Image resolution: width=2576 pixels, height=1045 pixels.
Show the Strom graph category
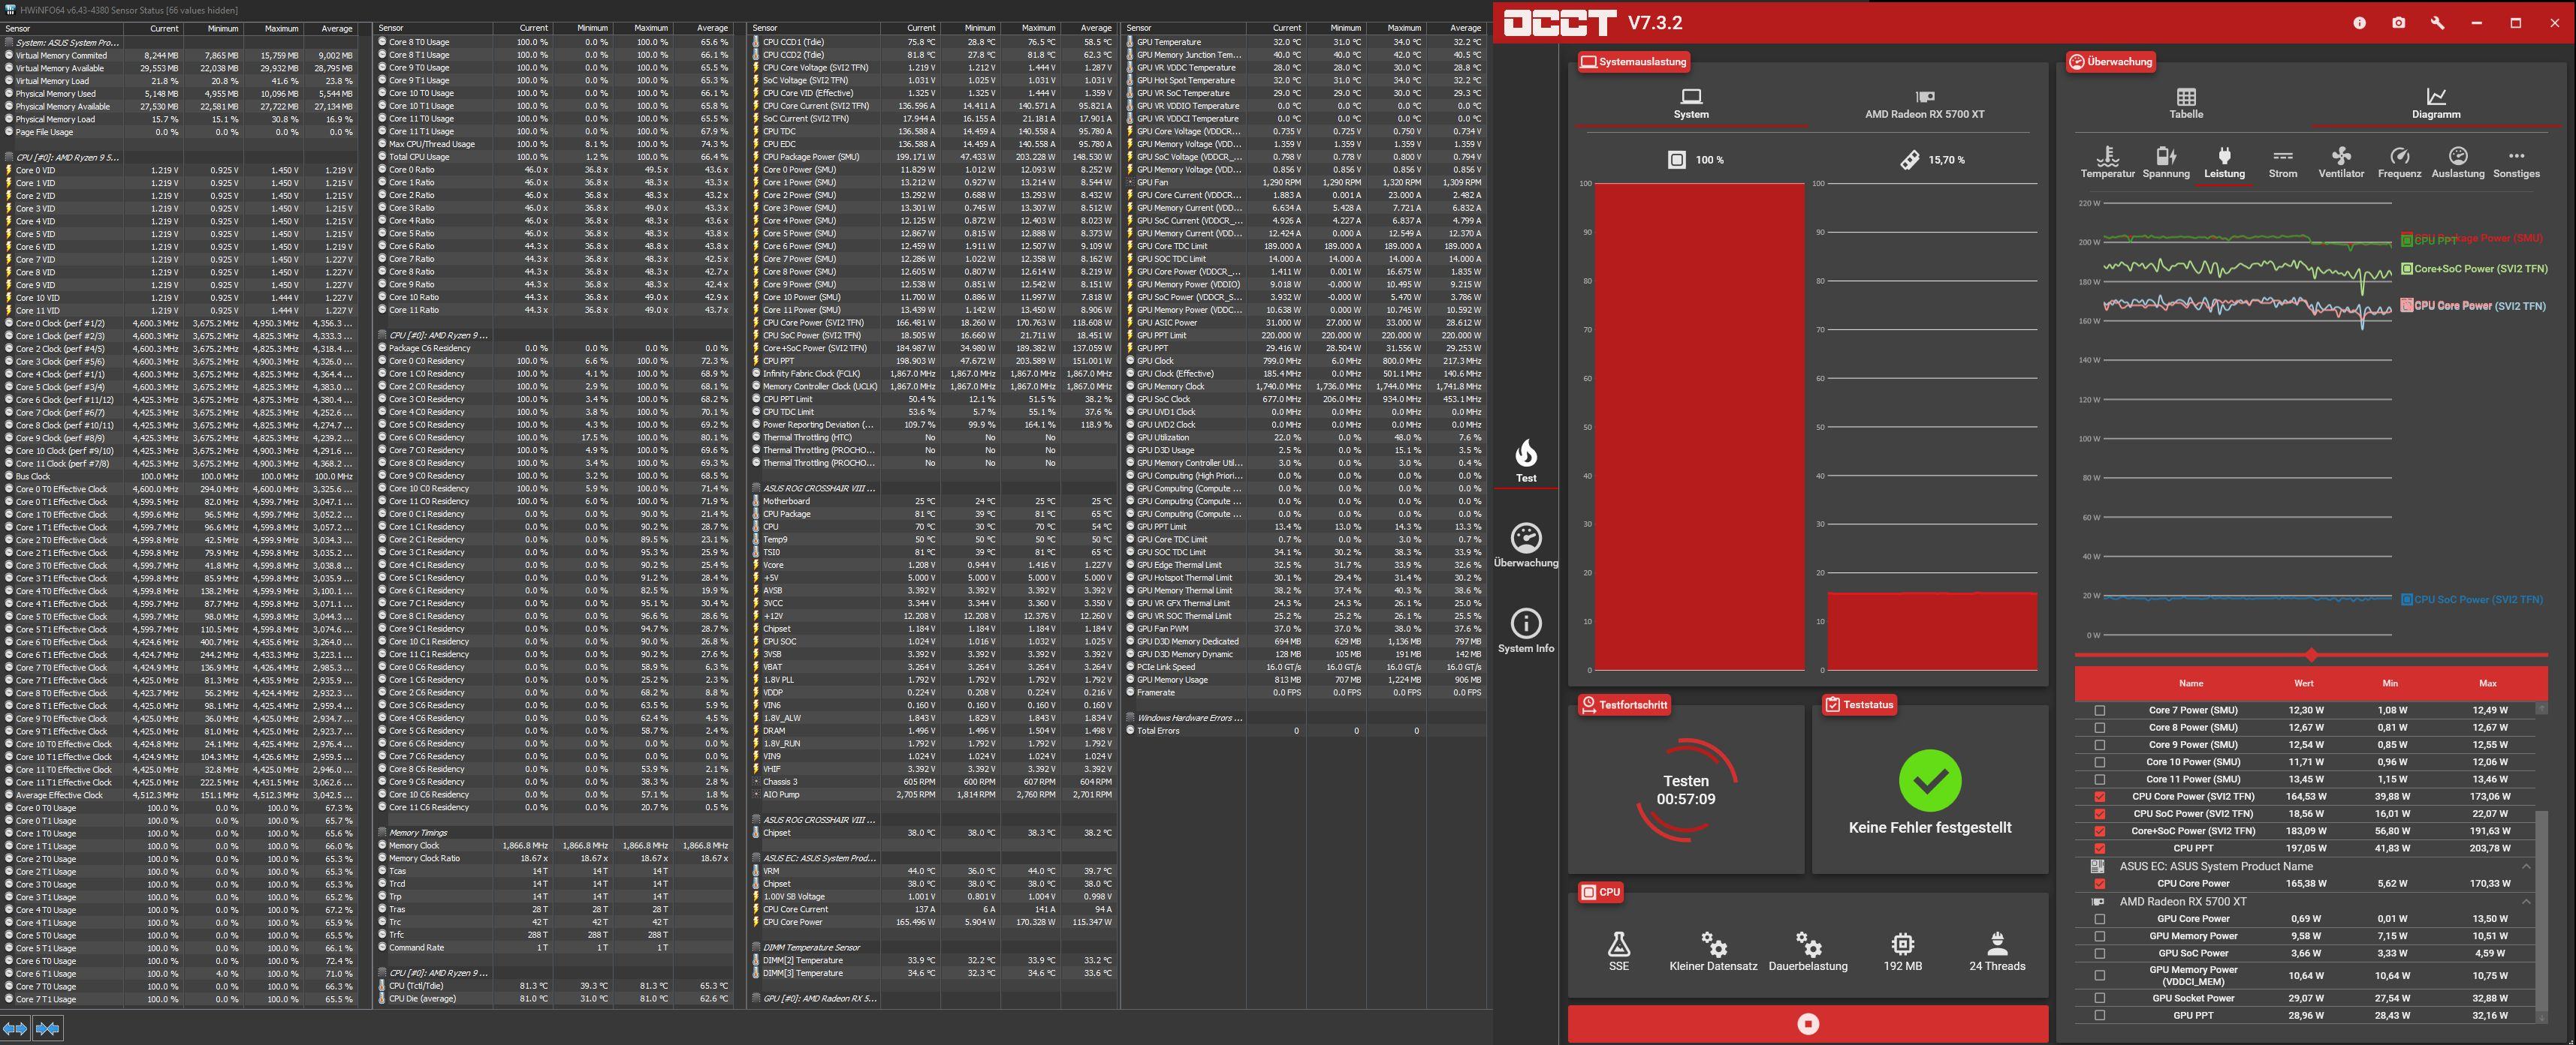2283,163
